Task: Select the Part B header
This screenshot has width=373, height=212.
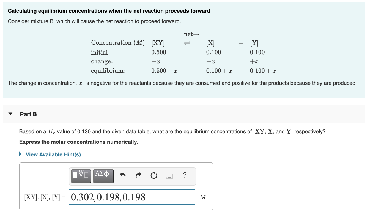Action: point(29,114)
